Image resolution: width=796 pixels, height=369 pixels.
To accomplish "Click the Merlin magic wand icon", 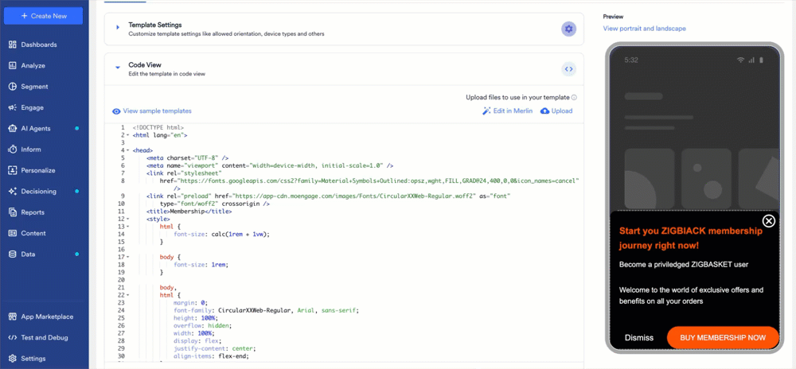I will (486, 111).
